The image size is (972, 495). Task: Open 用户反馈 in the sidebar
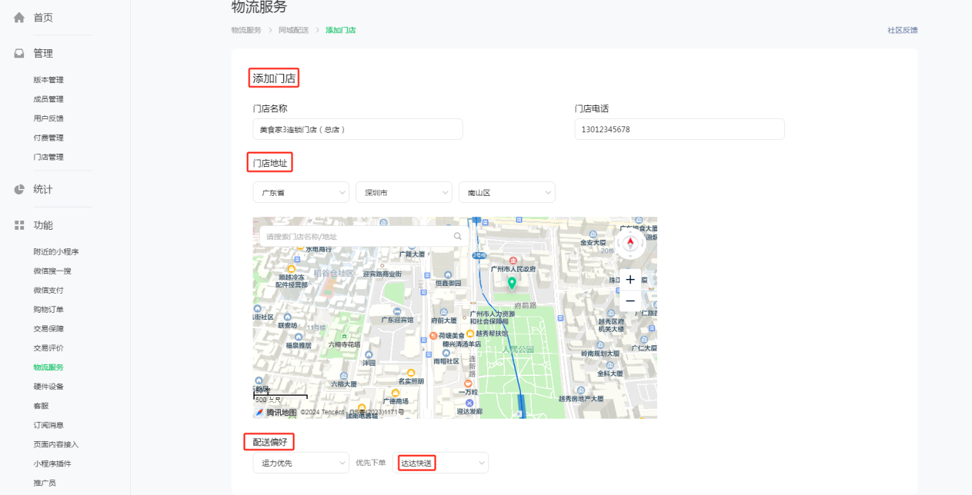48,118
